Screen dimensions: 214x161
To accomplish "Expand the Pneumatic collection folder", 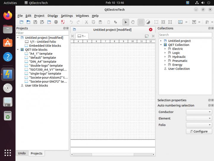I will (165, 61).
